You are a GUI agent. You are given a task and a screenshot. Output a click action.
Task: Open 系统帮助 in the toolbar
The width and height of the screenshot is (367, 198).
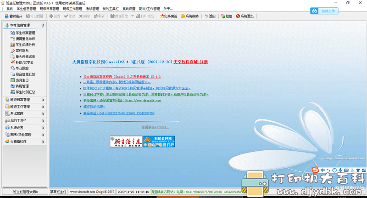(189, 16)
